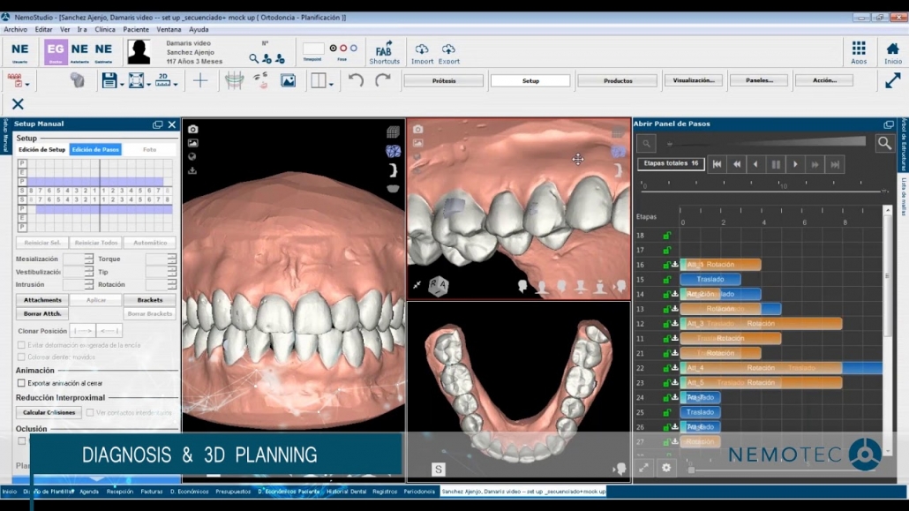Play the steps animation forward
The height and width of the screenshot is (511, 909).
(795, 165)
